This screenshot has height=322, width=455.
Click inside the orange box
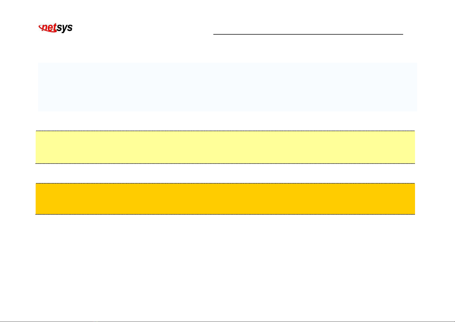(225, 199)
